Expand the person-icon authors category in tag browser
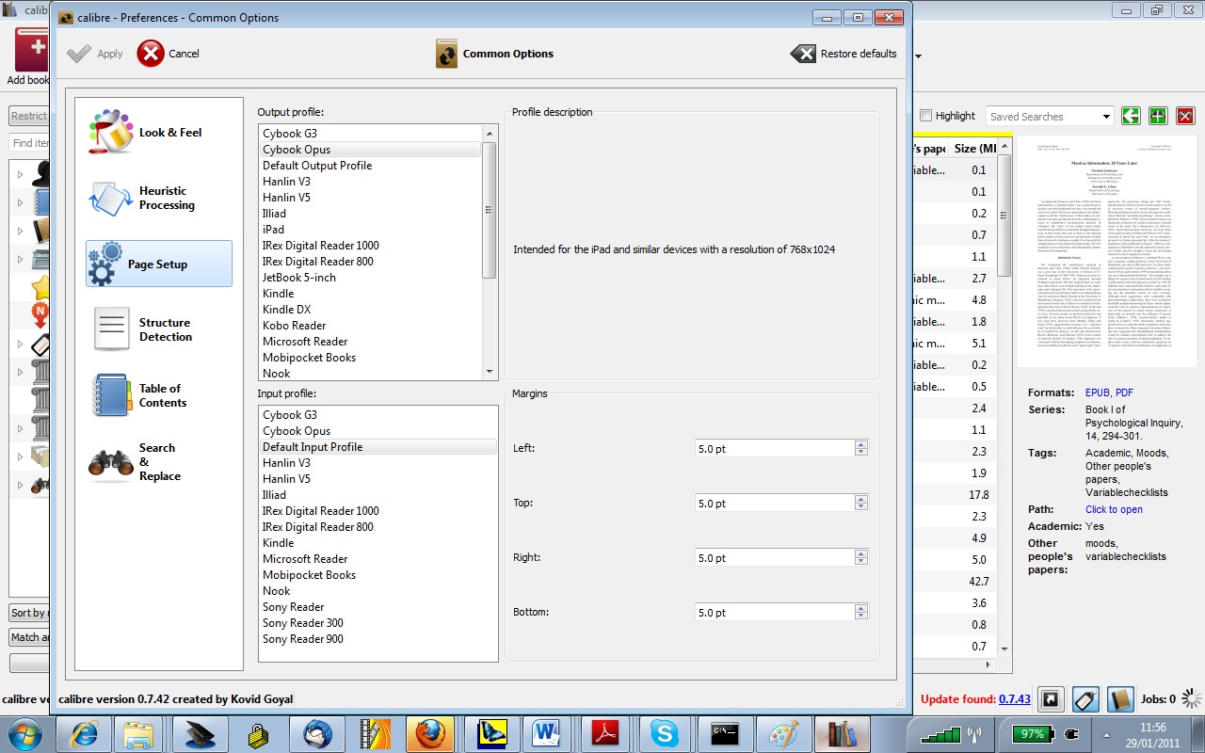 click(x=20, y=174)
